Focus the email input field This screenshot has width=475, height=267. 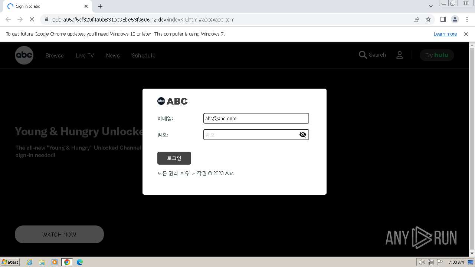click(256, 118)
